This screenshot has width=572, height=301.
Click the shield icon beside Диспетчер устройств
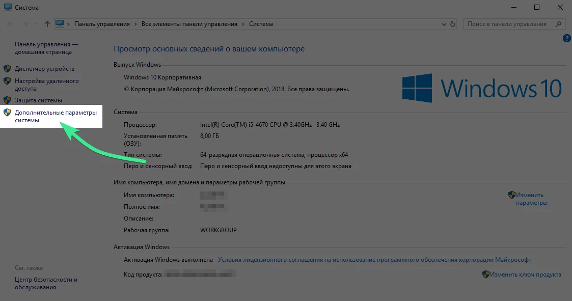[x=7, y=69]
